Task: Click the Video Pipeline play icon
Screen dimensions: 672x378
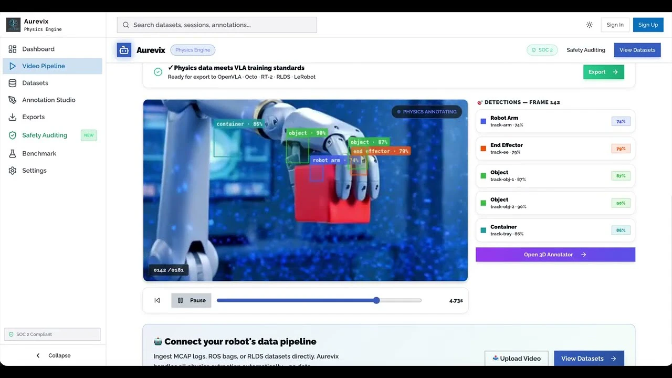Action: coord(13,66)
